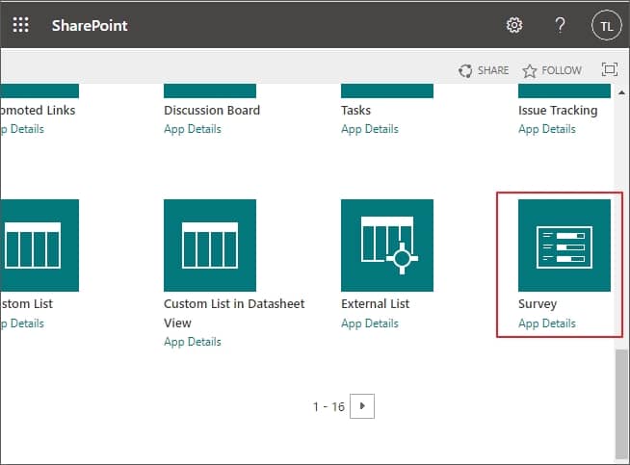Click the vertical scrollbar thumb
Screen dimensions: 630x465
621,403
